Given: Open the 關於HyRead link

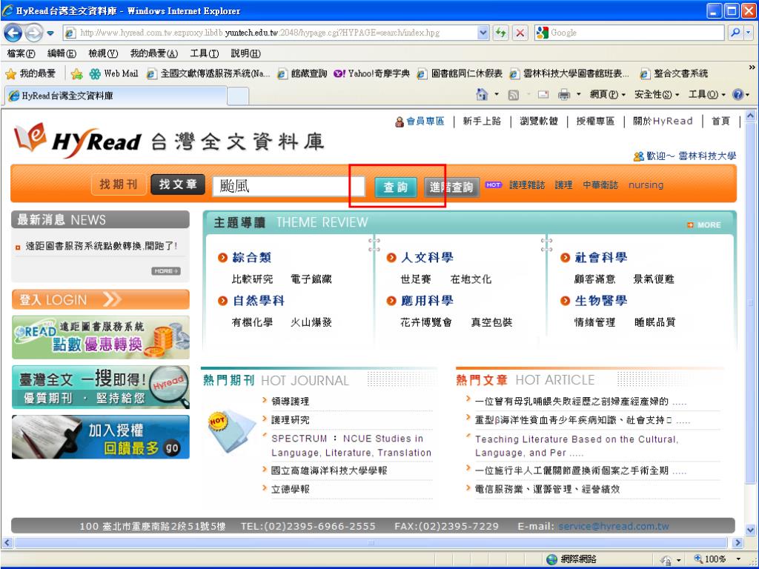Looking at the screenshot, I should (x=663, y=121).
